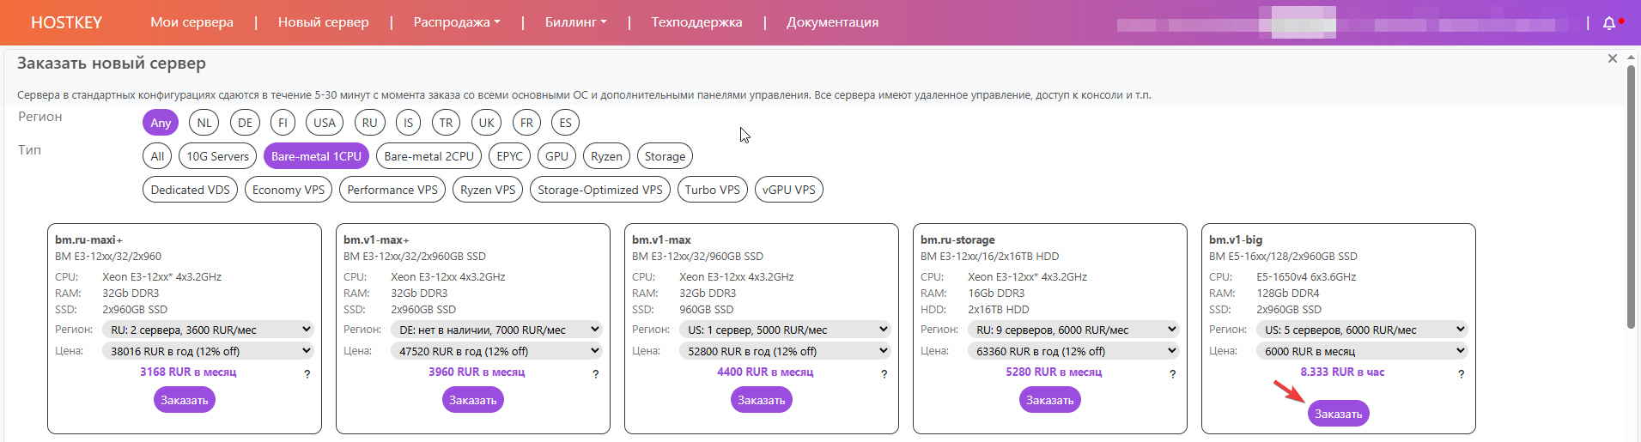Viewport: 1641px width, 442px height.
Task: Select Ryzen VPS type
Action: (488, 190)
